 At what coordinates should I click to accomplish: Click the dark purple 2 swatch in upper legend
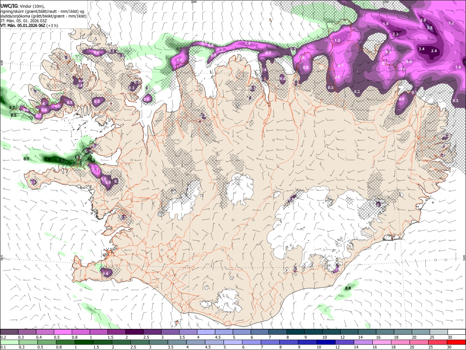coord(134,332)
